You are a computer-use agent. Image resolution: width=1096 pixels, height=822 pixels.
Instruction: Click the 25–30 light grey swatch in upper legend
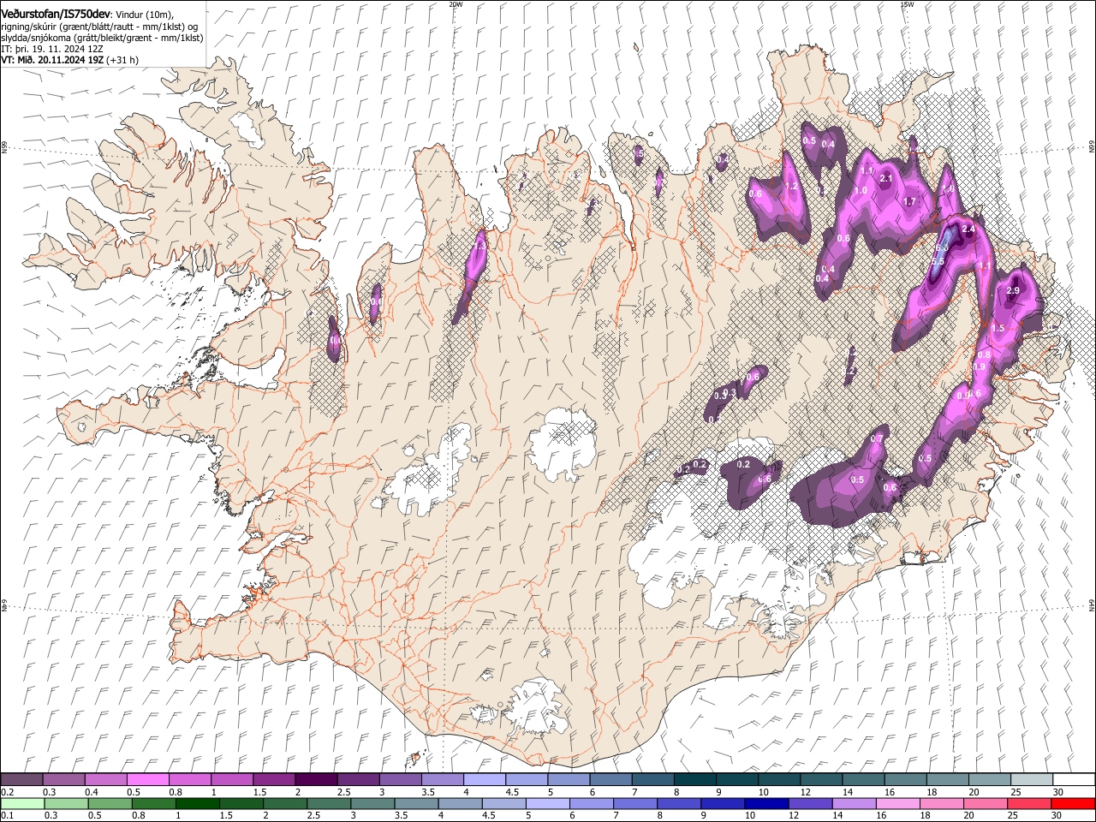coord(1032,780)
